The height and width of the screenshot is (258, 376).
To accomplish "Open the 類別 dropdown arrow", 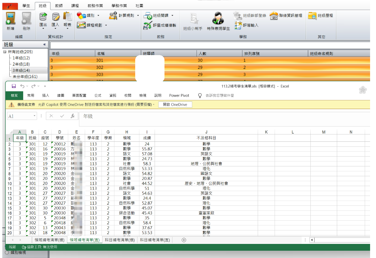I will pyautogui.click(x=98, y=16).
